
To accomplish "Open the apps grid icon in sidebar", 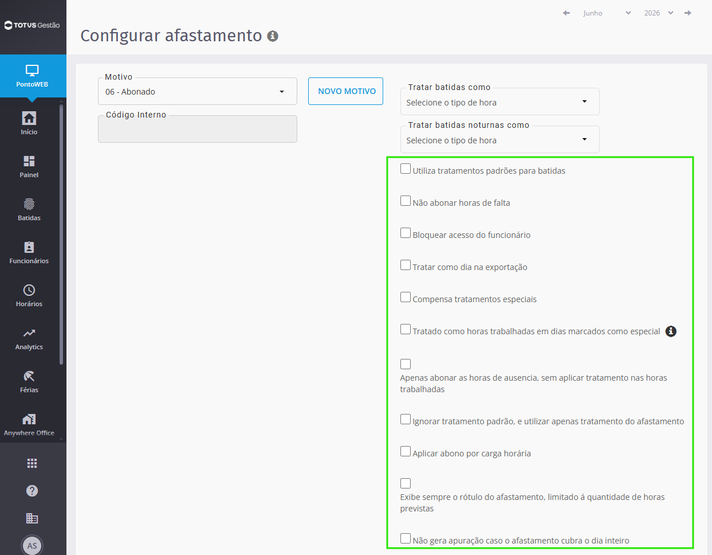I will [x=32, y=463].
